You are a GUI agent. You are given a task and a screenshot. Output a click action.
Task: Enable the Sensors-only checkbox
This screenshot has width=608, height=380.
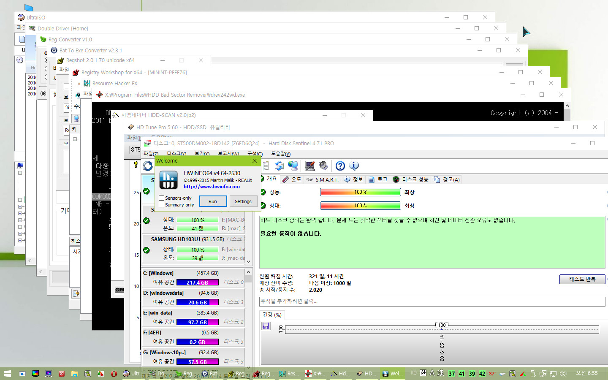[161, 198]
